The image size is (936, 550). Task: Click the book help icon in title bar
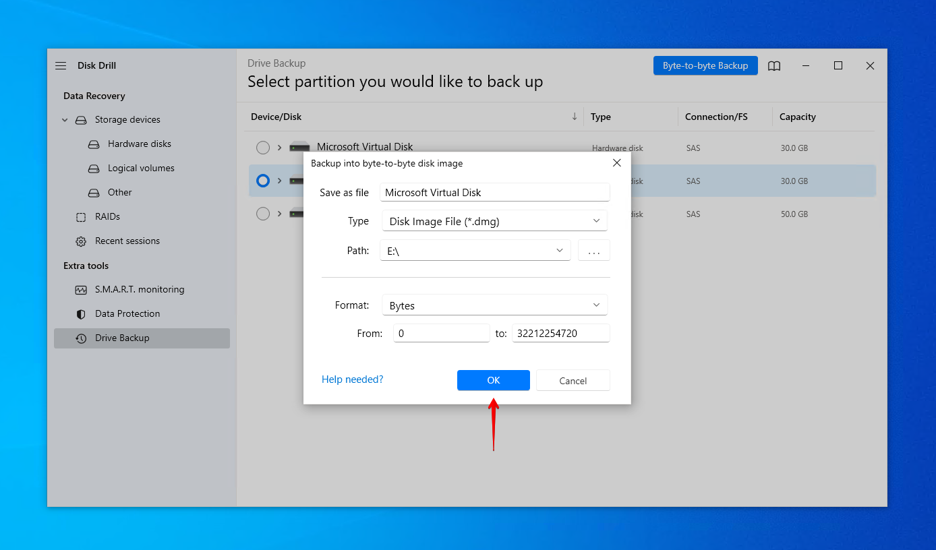[774, 65]
